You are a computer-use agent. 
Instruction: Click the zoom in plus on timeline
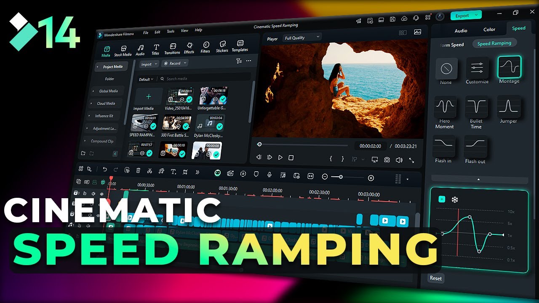tap(371, 178)
